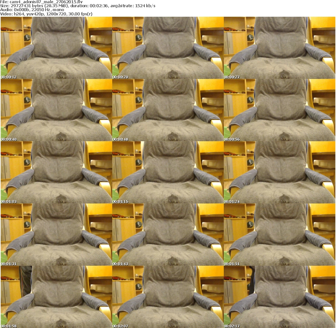Viewport: 336px width, 328px height.
Task: Choose the frame marked 00:01:58
Action: tap(56, 297)
